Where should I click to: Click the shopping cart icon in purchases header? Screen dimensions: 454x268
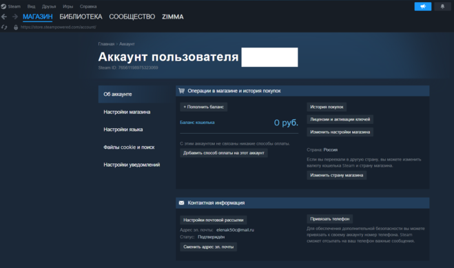182,90
